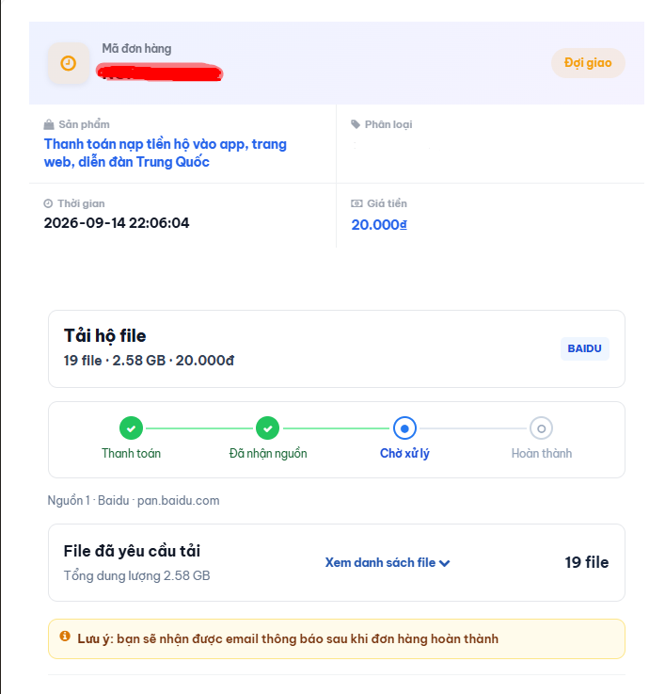Click the progress line between Thanh toán and Đã nhận nguồn
This screenshot has width=665, height=694.
[x=199, y=428]
